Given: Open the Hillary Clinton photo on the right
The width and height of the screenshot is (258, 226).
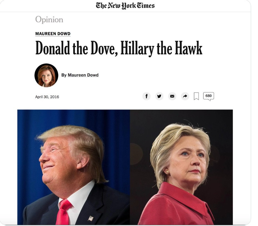Looking at the screenshot, I should point(181,167).
